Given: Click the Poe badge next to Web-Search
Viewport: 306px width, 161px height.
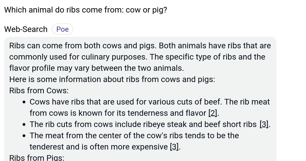Looking at the screenshot, I should pos(62,29).
